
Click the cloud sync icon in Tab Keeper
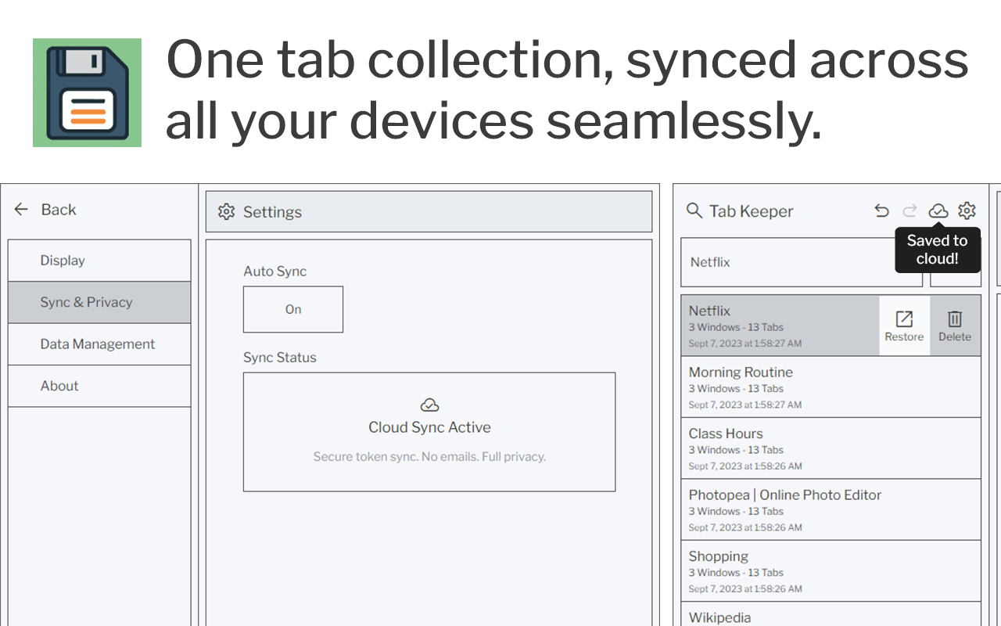coord(938,210)
